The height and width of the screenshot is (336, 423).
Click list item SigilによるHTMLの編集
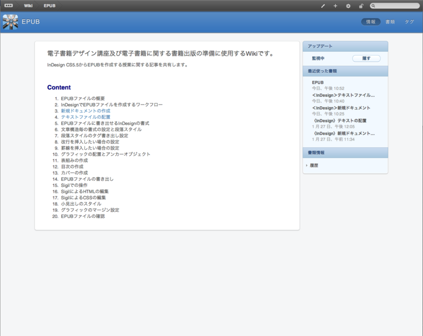click(85, 191)
